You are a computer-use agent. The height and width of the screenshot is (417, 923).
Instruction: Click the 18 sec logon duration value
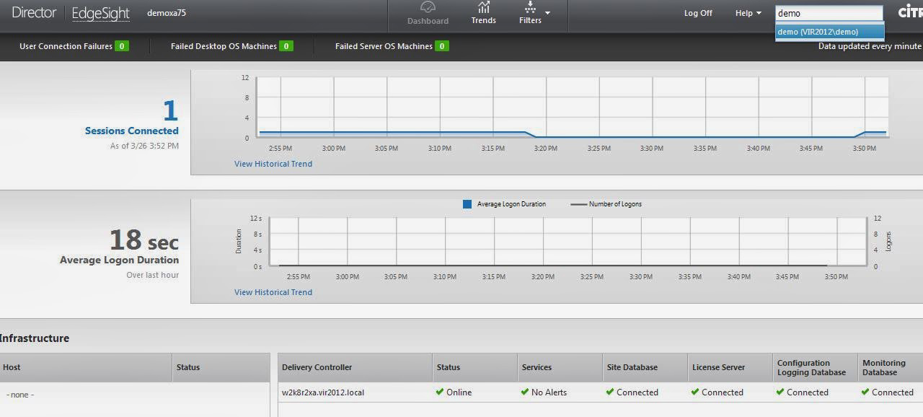click(144, 240)
